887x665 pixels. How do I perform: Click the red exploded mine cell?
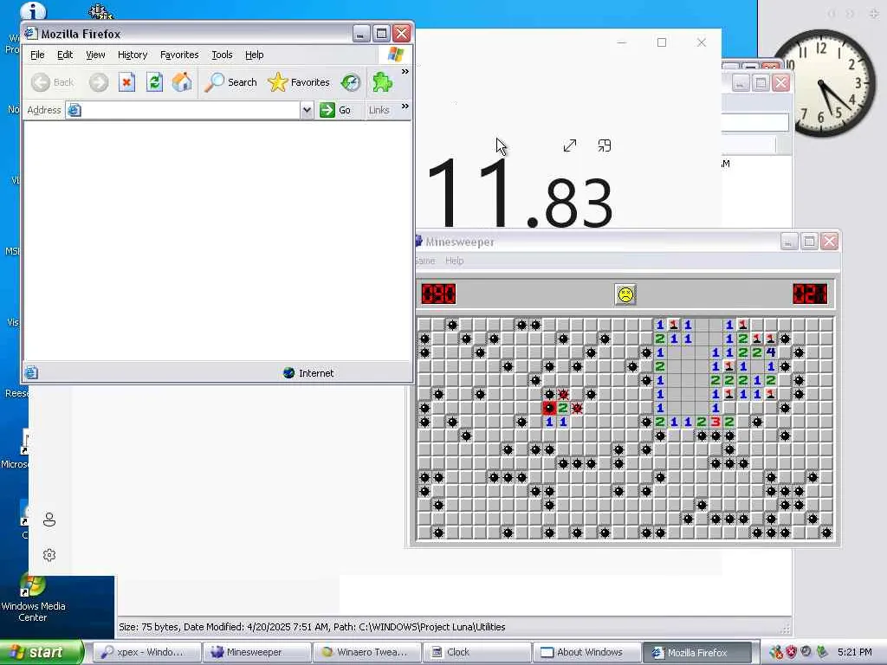(549, 409)
